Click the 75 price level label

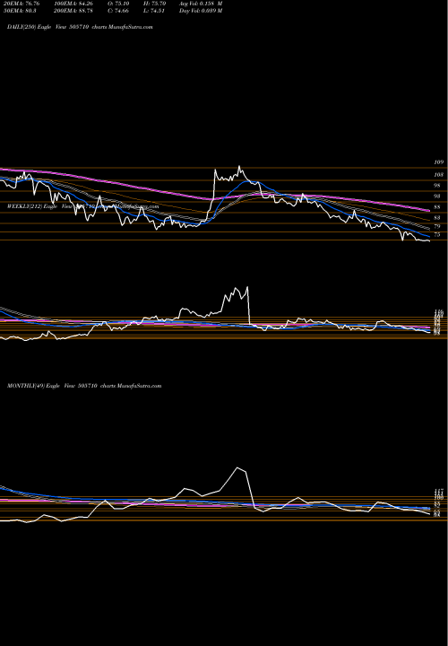pyautogui.click(x=437, y=235)
